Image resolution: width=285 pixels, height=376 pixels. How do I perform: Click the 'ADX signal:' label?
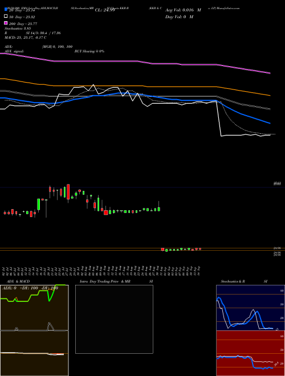[14, 51]
